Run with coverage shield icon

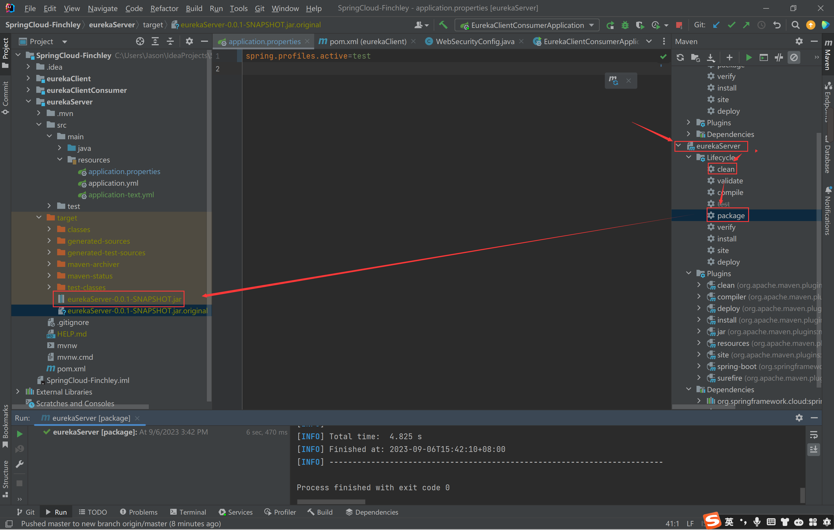click(640, 25)
